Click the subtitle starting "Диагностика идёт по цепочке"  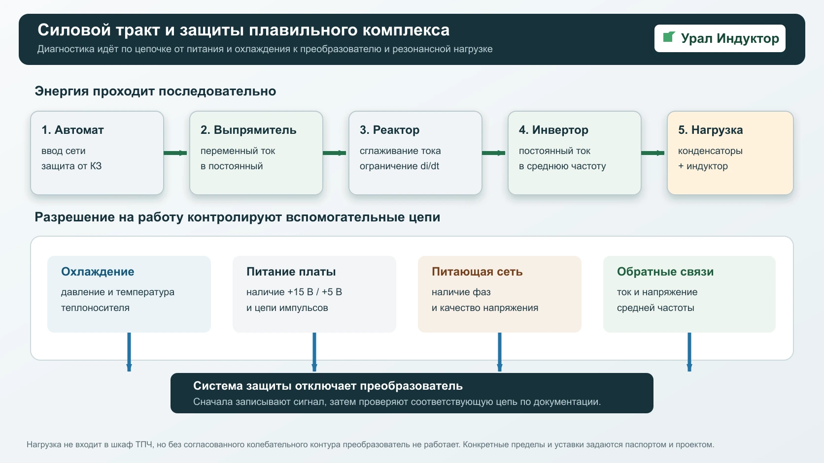pyautogui.click(x=265, y=49)
